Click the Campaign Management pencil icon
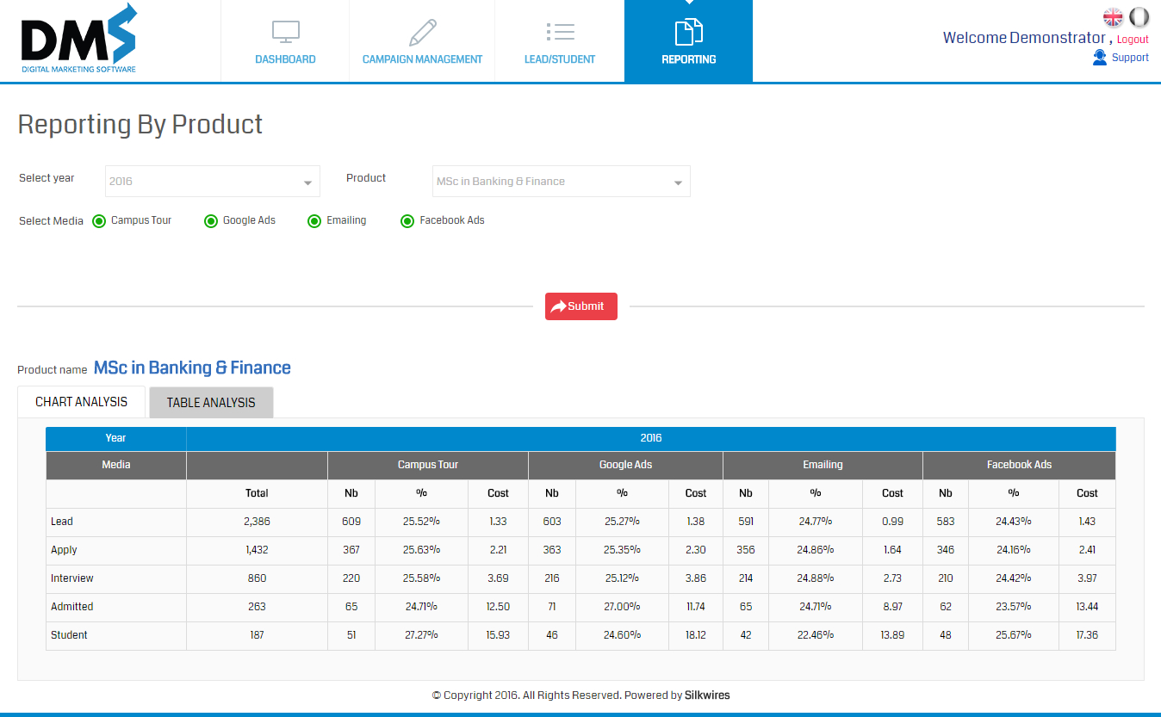The height and width of the screenshot is (717, 1161). 422,33
